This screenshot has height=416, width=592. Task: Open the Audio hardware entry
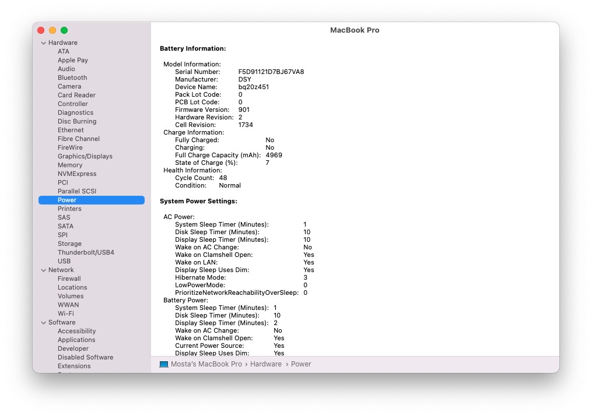click(66, 69)
